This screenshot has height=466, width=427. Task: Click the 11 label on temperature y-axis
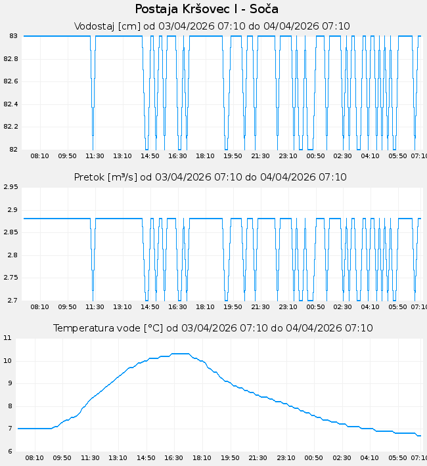8,338
